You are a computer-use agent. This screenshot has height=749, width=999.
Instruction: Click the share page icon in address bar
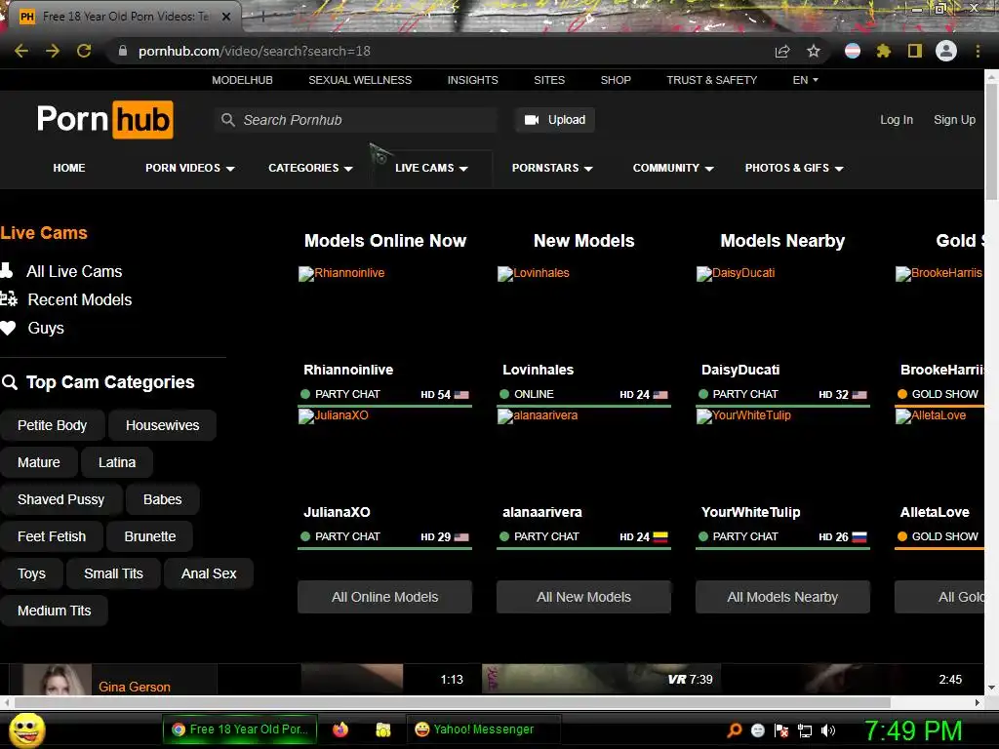pyautogui.click(x=782, y=52)
